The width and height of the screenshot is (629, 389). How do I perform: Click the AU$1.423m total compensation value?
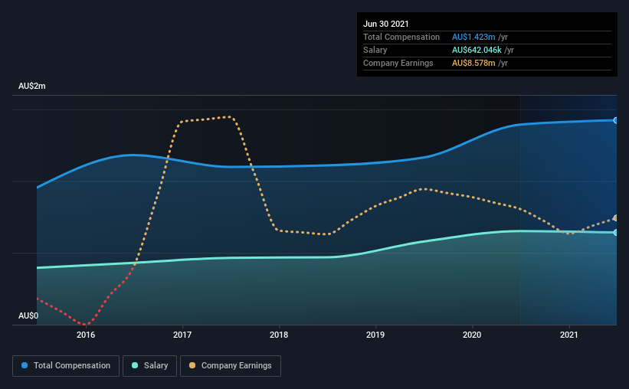[x=473, y=37]
